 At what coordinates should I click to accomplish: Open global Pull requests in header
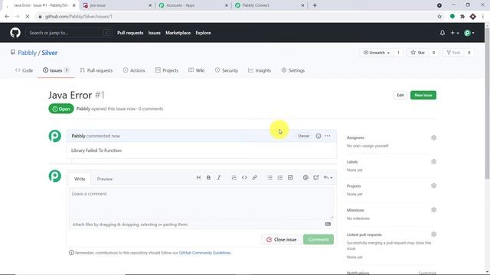point(130,33)
